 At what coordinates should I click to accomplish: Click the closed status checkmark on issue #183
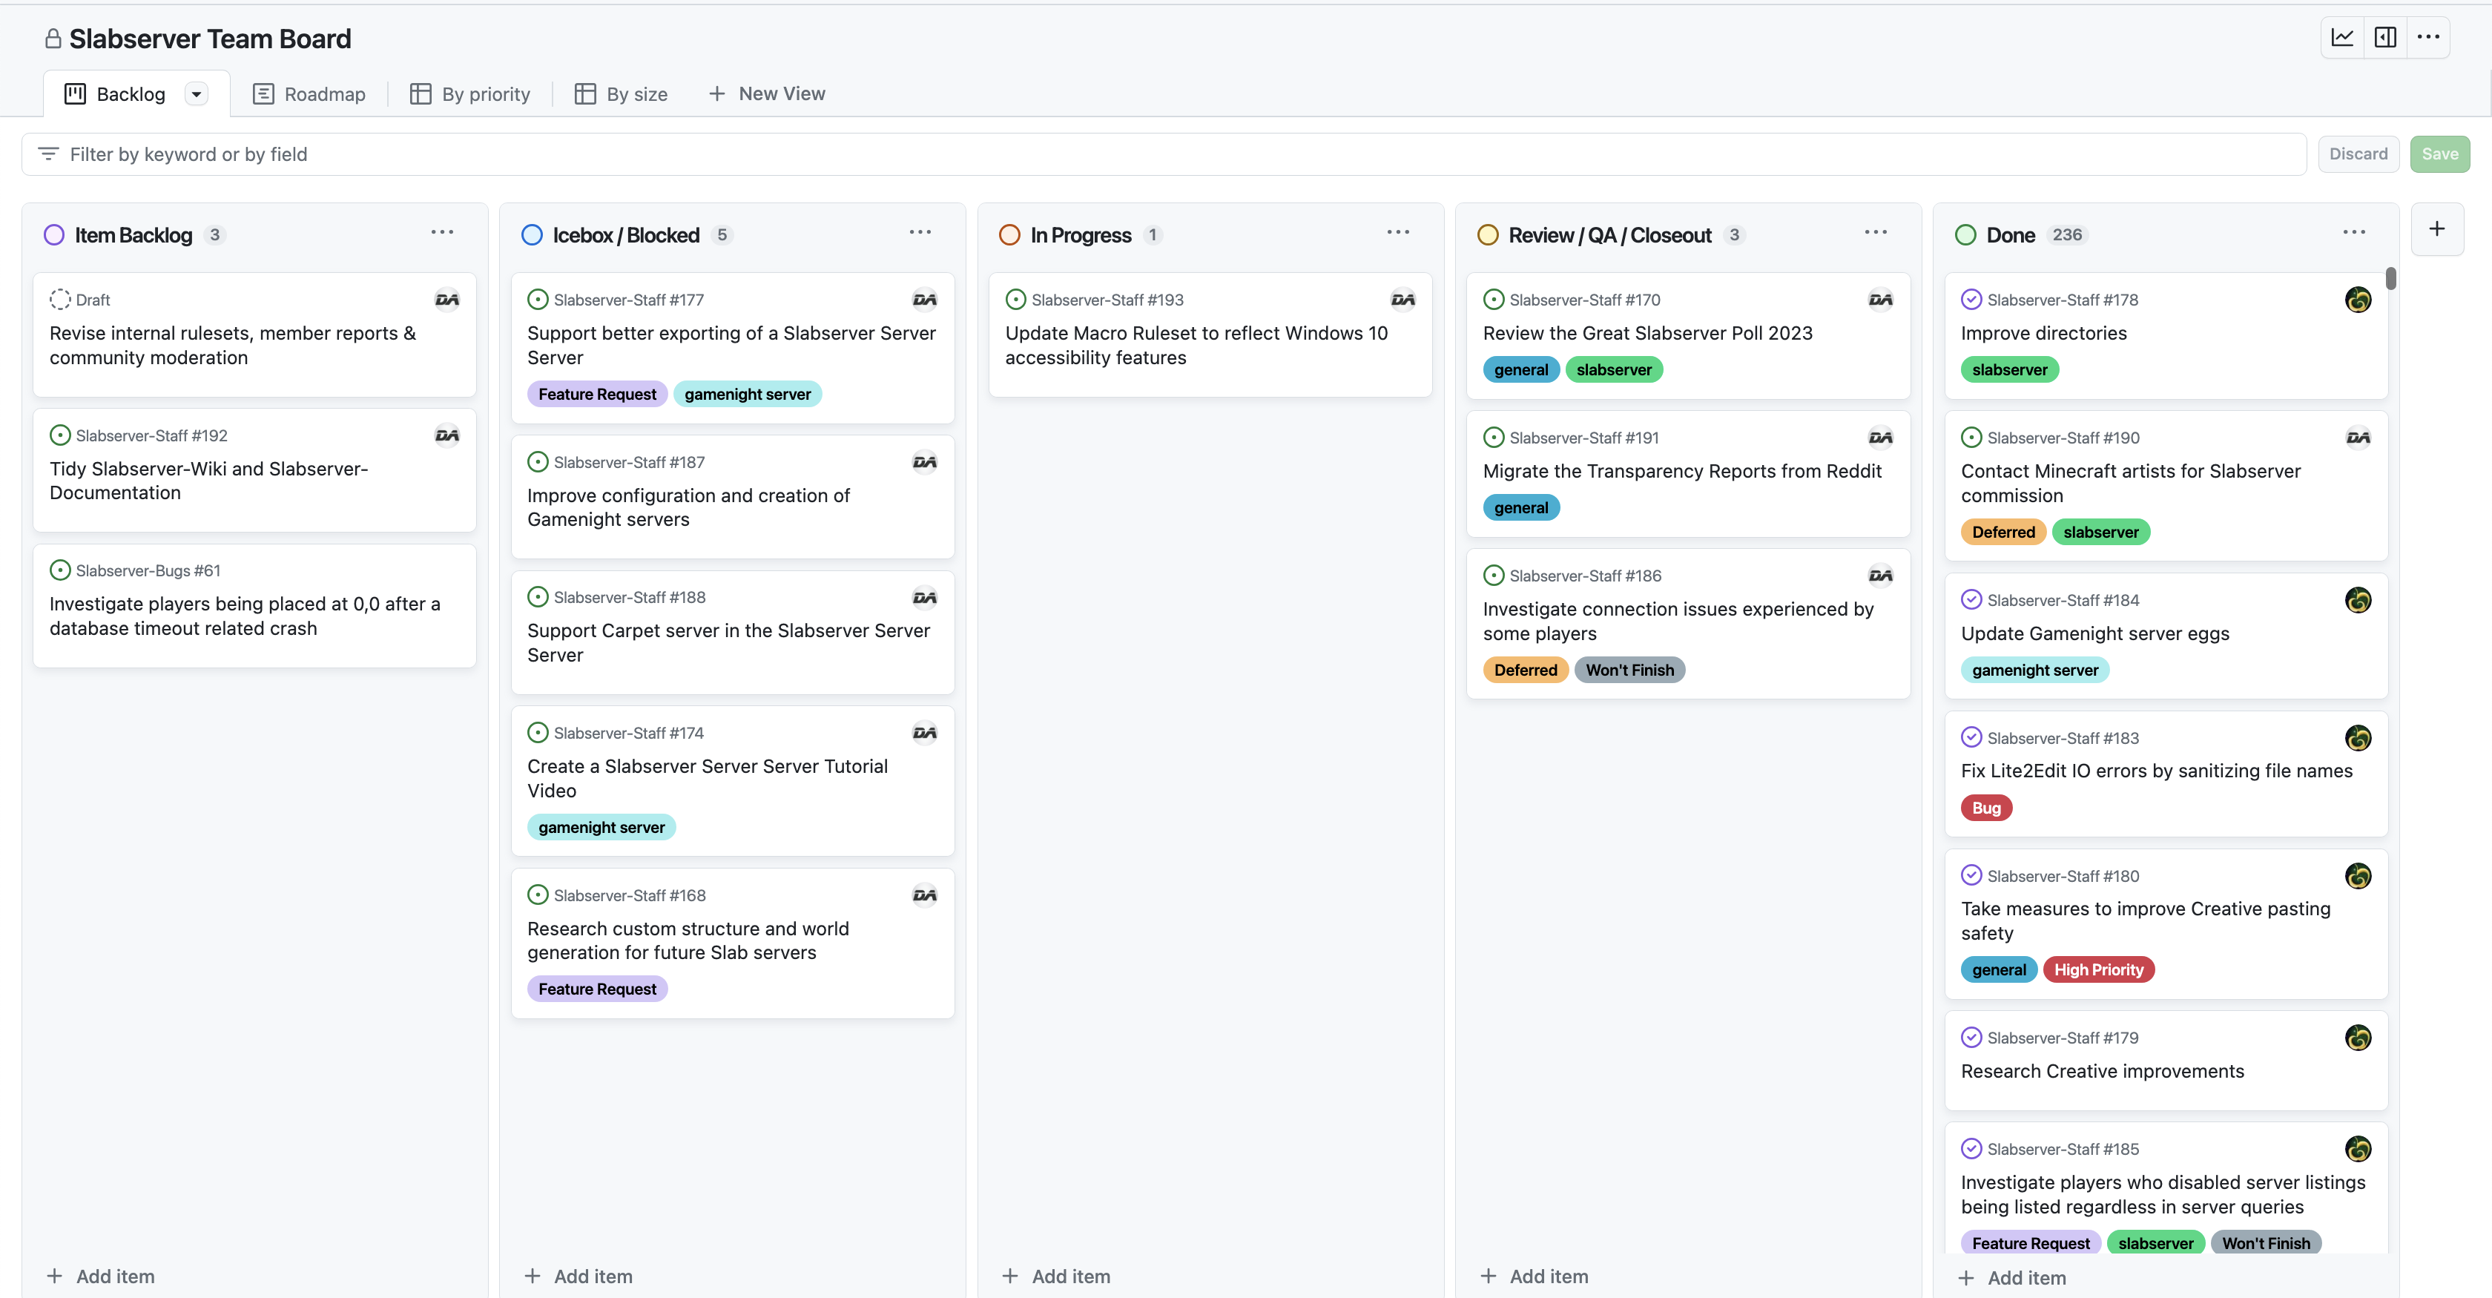click(1971, 737)
